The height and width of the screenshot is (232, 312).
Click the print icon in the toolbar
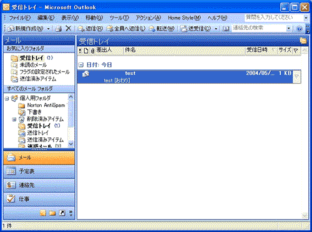click(x=59, y=29)
